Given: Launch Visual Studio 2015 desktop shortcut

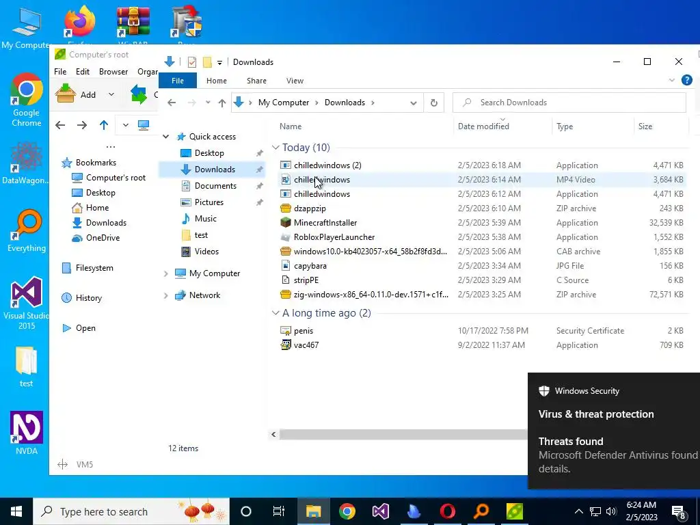Looking at the screenshot, I should point(27,303).
